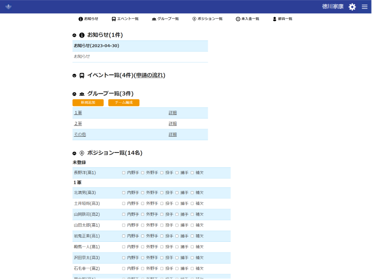372x279 pixels.
Task: Check 補欠 for 沢田京太(高3)
Action: pos(192,258)
